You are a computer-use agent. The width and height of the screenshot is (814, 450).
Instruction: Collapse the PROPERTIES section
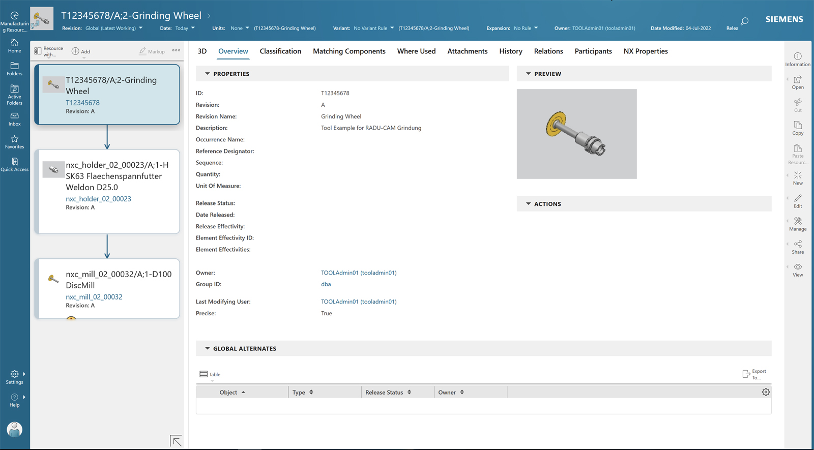coord(207,74)
